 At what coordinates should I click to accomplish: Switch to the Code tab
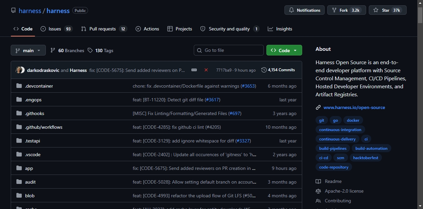point(23,29)
